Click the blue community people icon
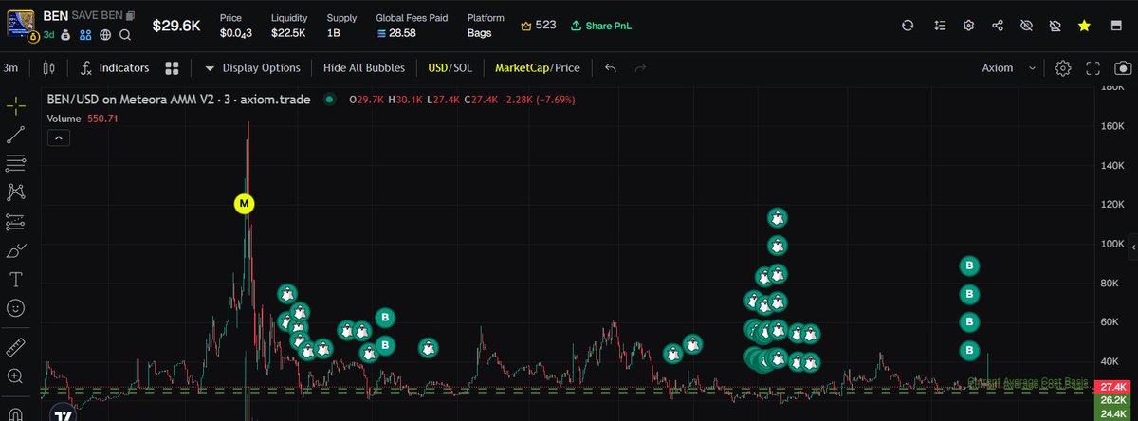 point(85,35)
